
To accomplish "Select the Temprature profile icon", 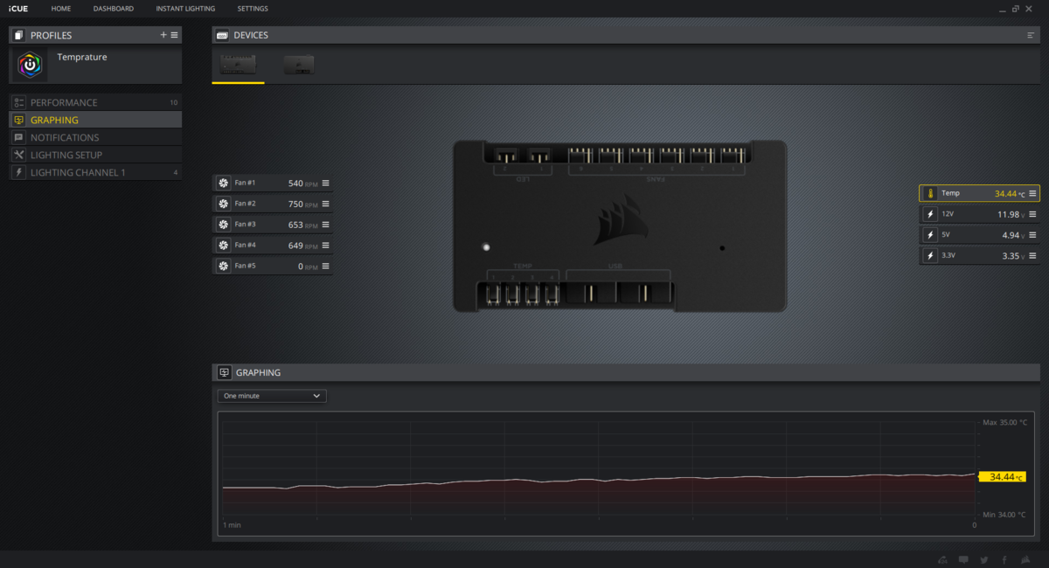I will 31,65.
